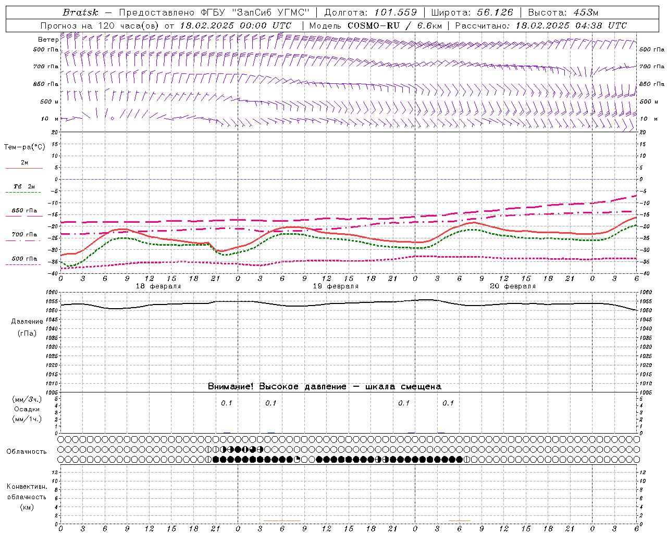The height and width of the screenshot is (533, 667).
Task: Click the '(гПа)' unit under Давление
Action: coord(27,333)
